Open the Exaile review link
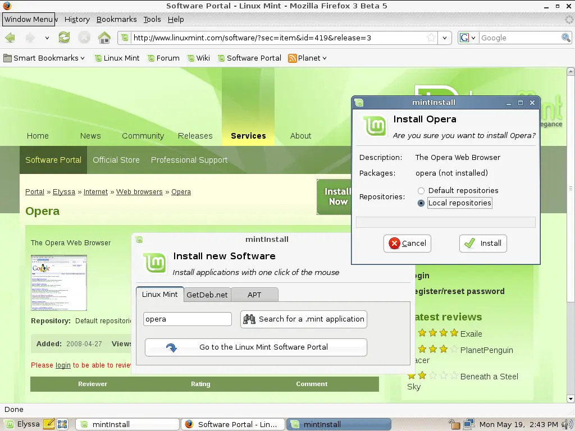The width and height of the screenshot is (575, 431). click(471, 334)
